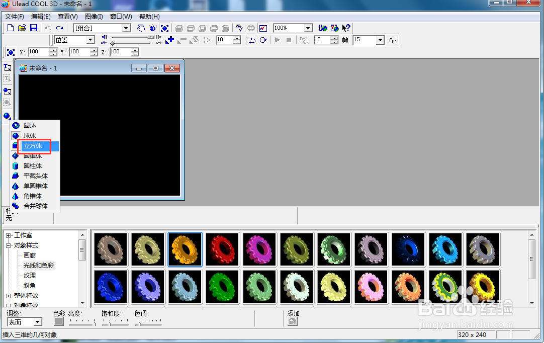Adjust the 色调 hue slider
Image resolution: width=544 pixels, height=343 pixels.
[148, 322]
